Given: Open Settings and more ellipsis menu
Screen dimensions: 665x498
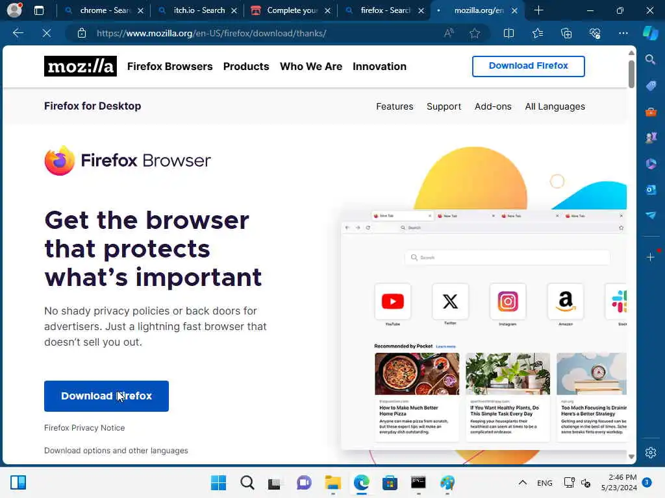Looking at the screenshot, I should tap(623, 33).
